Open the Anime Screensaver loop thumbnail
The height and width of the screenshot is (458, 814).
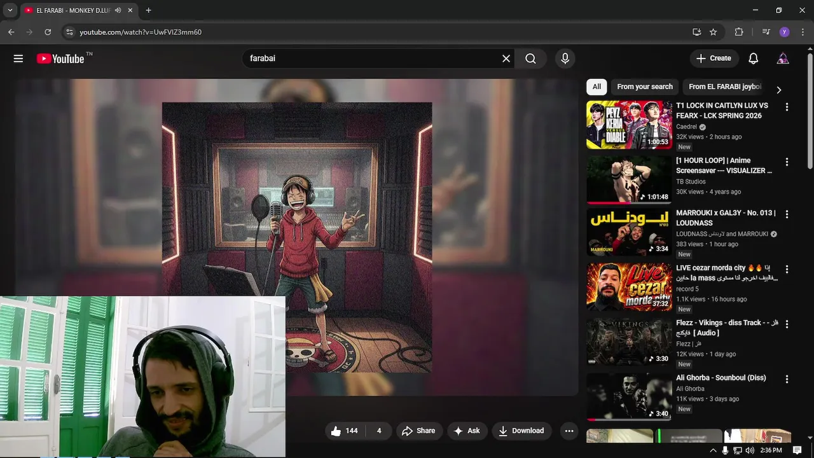pos(629,179)
